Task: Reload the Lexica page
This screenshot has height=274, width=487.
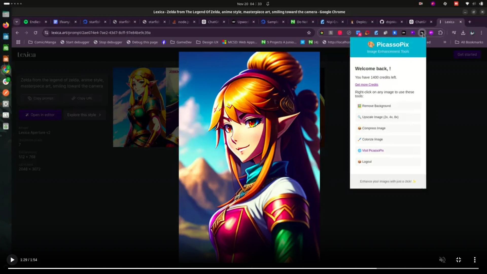Action: (x=36, y=33)
